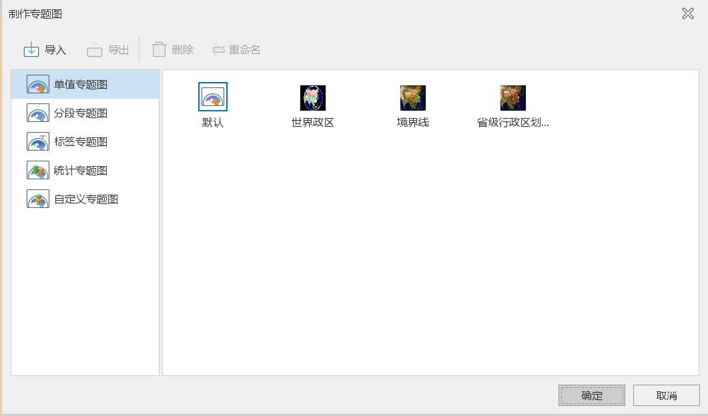Click the Import (导入) toolbar icon
The height and width of the screenshot is (416, 708).
(x=31, y=49)
